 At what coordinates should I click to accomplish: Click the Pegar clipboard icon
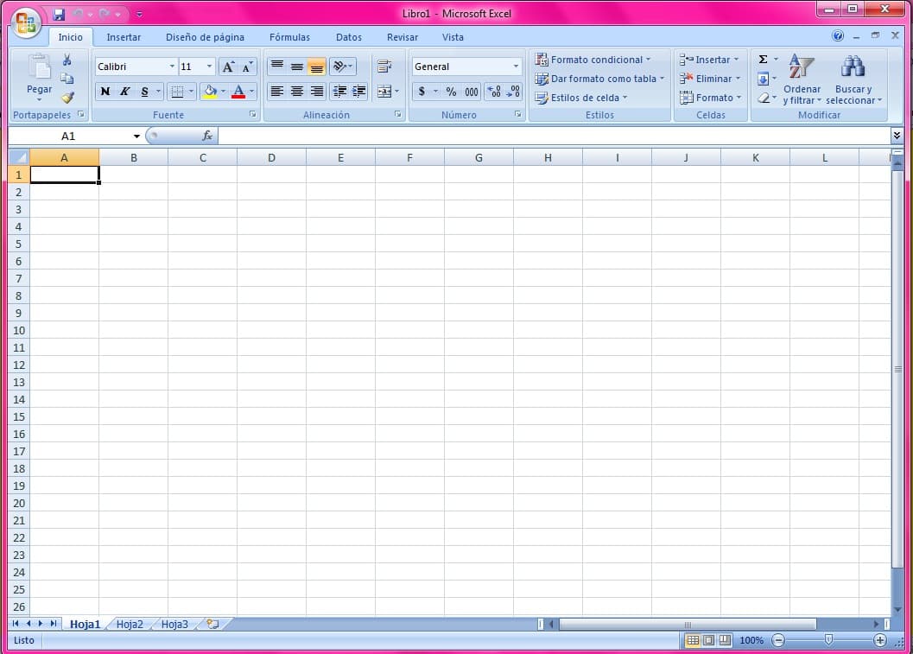[40, 67]
